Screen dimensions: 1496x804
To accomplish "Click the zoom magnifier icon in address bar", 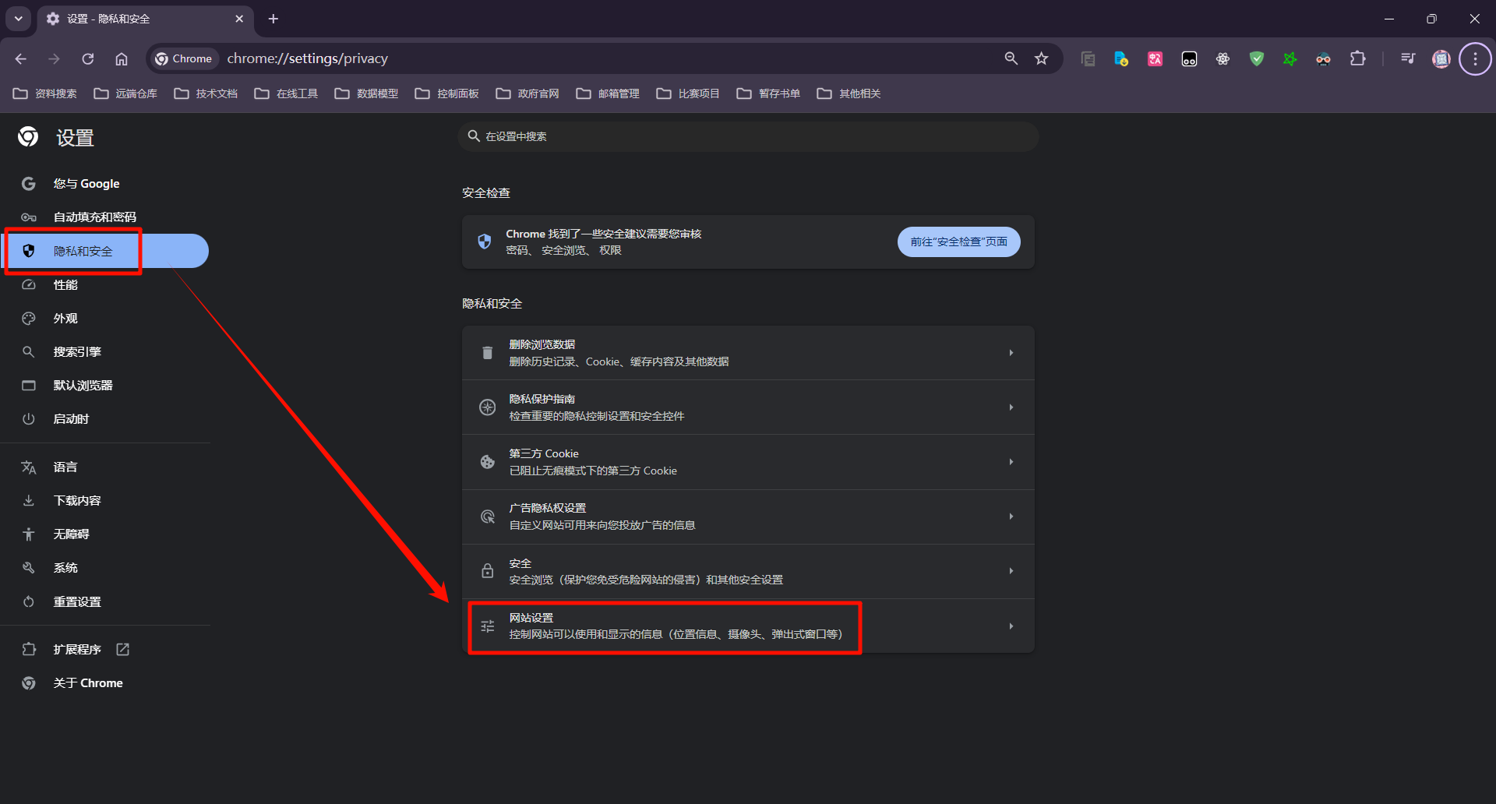I will [x=1011, y=59].
